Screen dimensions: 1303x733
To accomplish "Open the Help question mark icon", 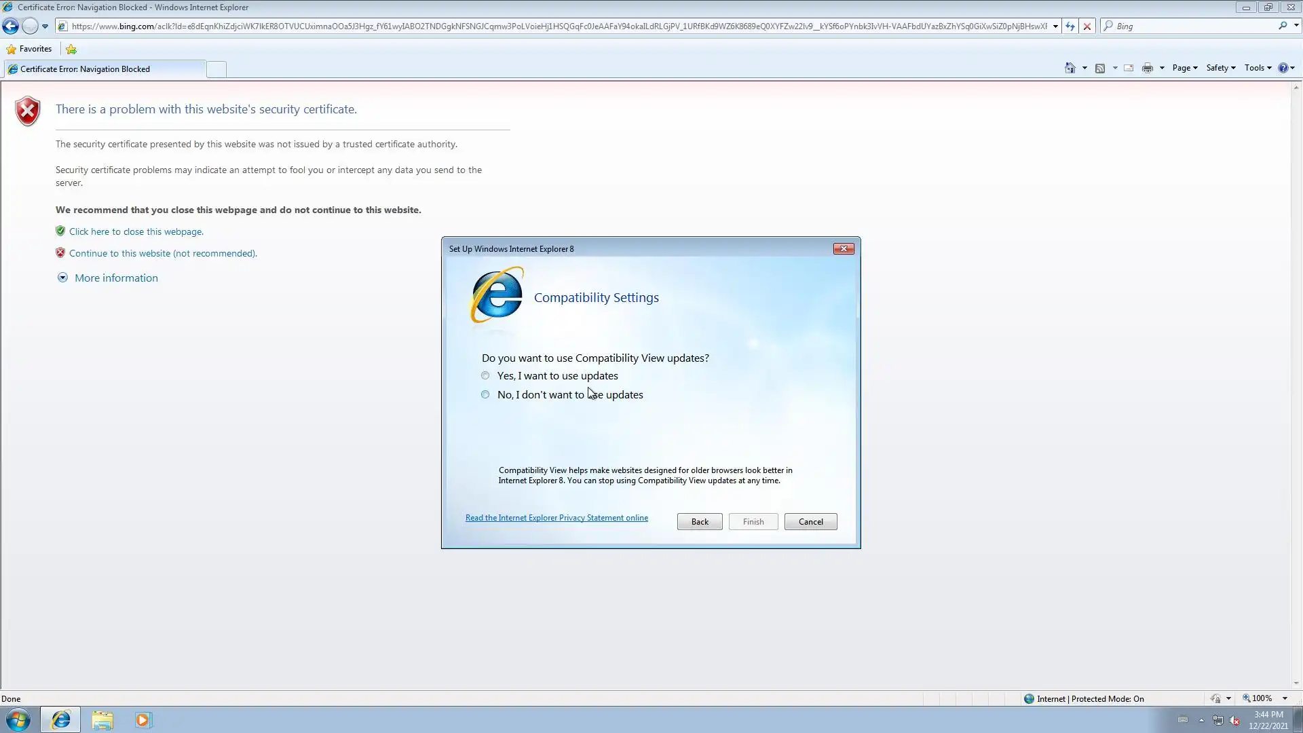I will coord(1283,68).
